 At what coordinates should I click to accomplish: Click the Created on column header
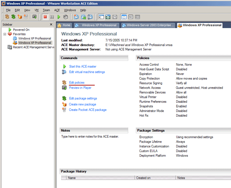[155, 178]
